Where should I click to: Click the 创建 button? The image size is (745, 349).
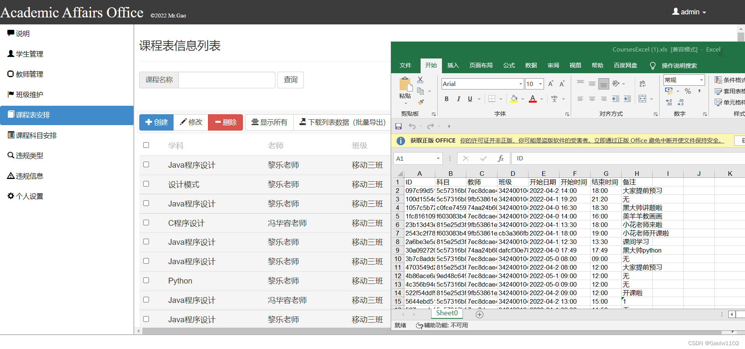[156, 122]
